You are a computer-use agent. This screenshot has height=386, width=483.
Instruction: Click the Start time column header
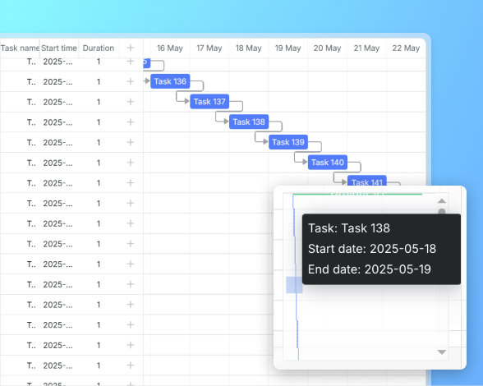(x=59, y=48)
